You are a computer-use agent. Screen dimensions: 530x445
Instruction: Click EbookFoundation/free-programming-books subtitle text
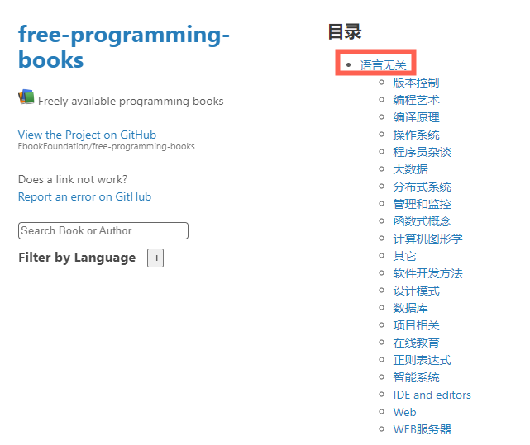[x=106, y=146]
